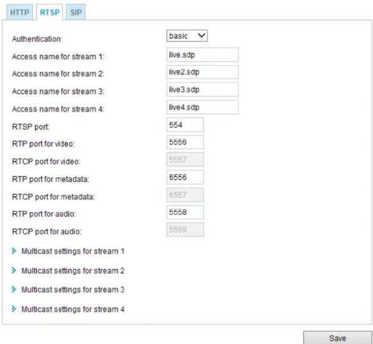Click the 'Access name for stream 1:' label
This screenshot has height=344, width=373.
point(58,57)
